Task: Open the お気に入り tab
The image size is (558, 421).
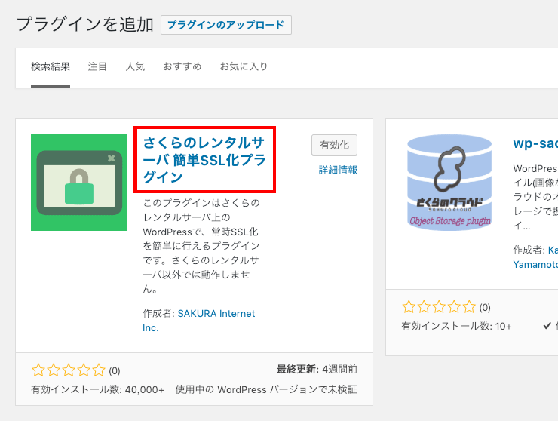Action: (244, 66)
